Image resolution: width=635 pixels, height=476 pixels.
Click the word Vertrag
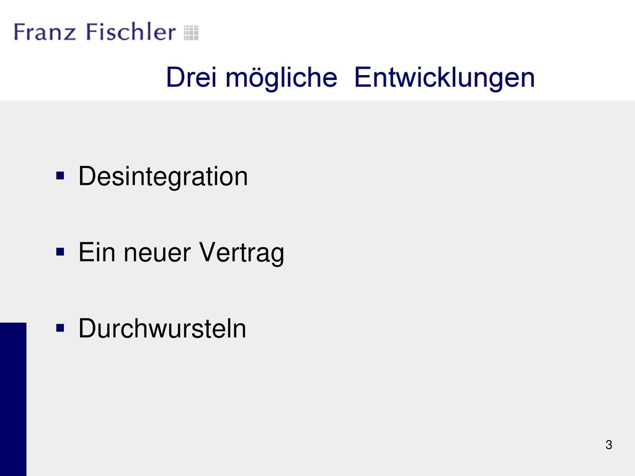click(241, 253)
